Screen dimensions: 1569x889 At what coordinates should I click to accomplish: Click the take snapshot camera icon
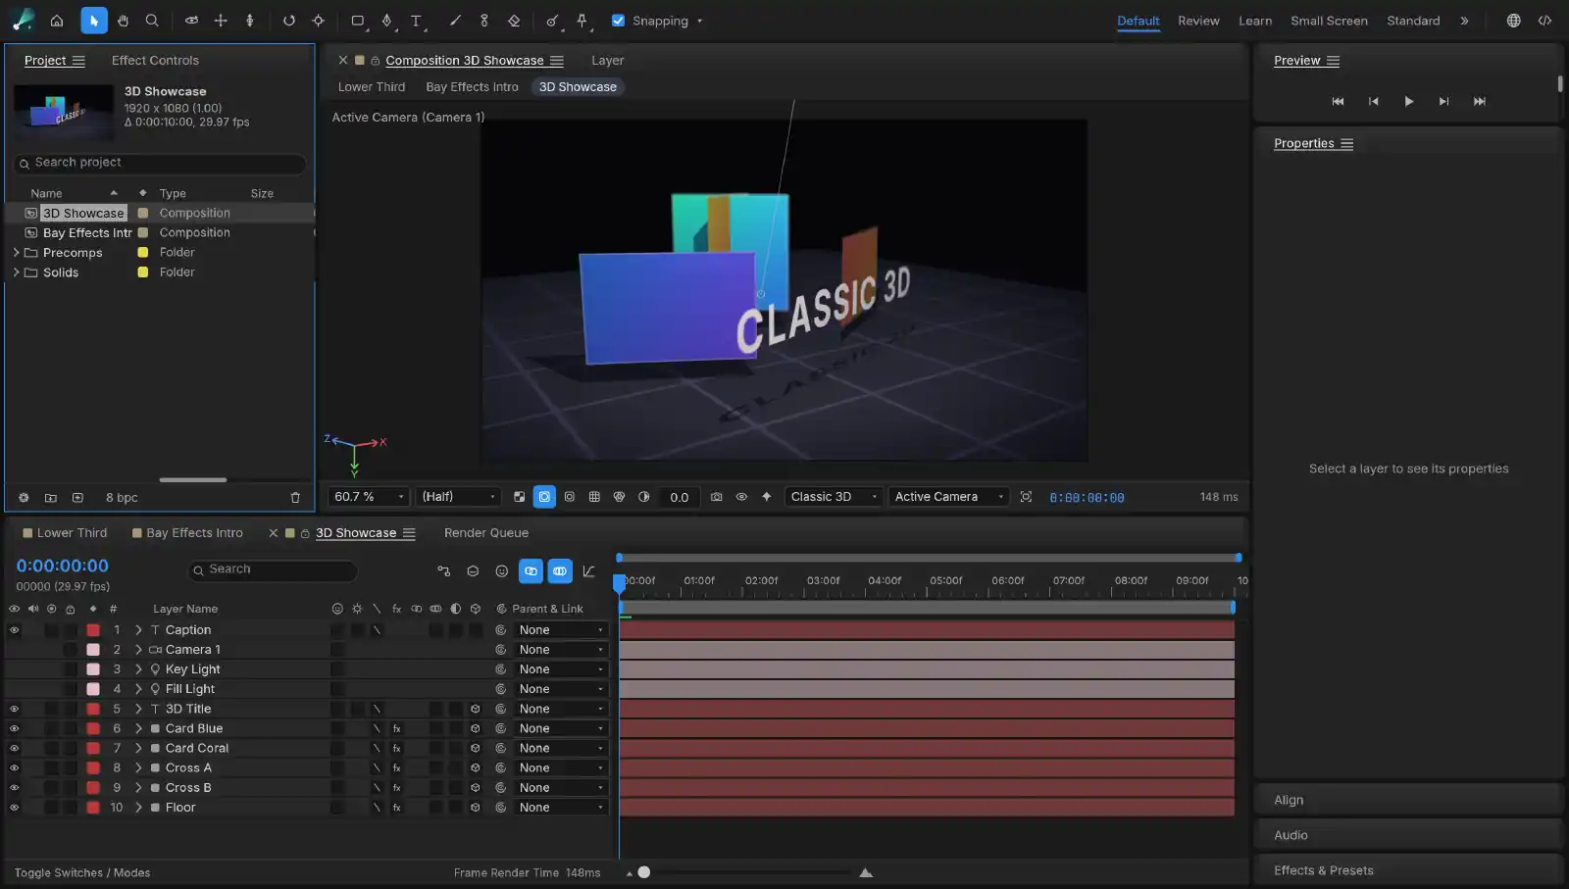(x=717, y=497)
